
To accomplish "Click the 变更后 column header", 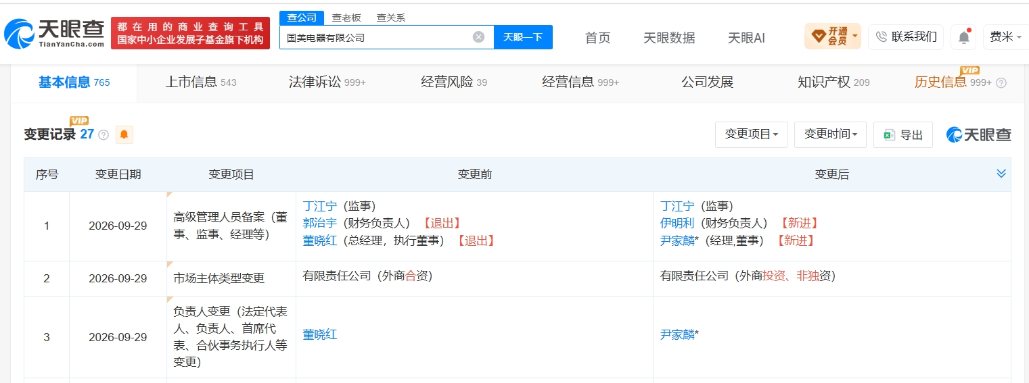I will 831,174.
